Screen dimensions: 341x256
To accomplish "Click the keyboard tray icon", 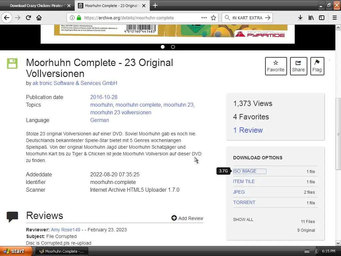I will (307, 251).
